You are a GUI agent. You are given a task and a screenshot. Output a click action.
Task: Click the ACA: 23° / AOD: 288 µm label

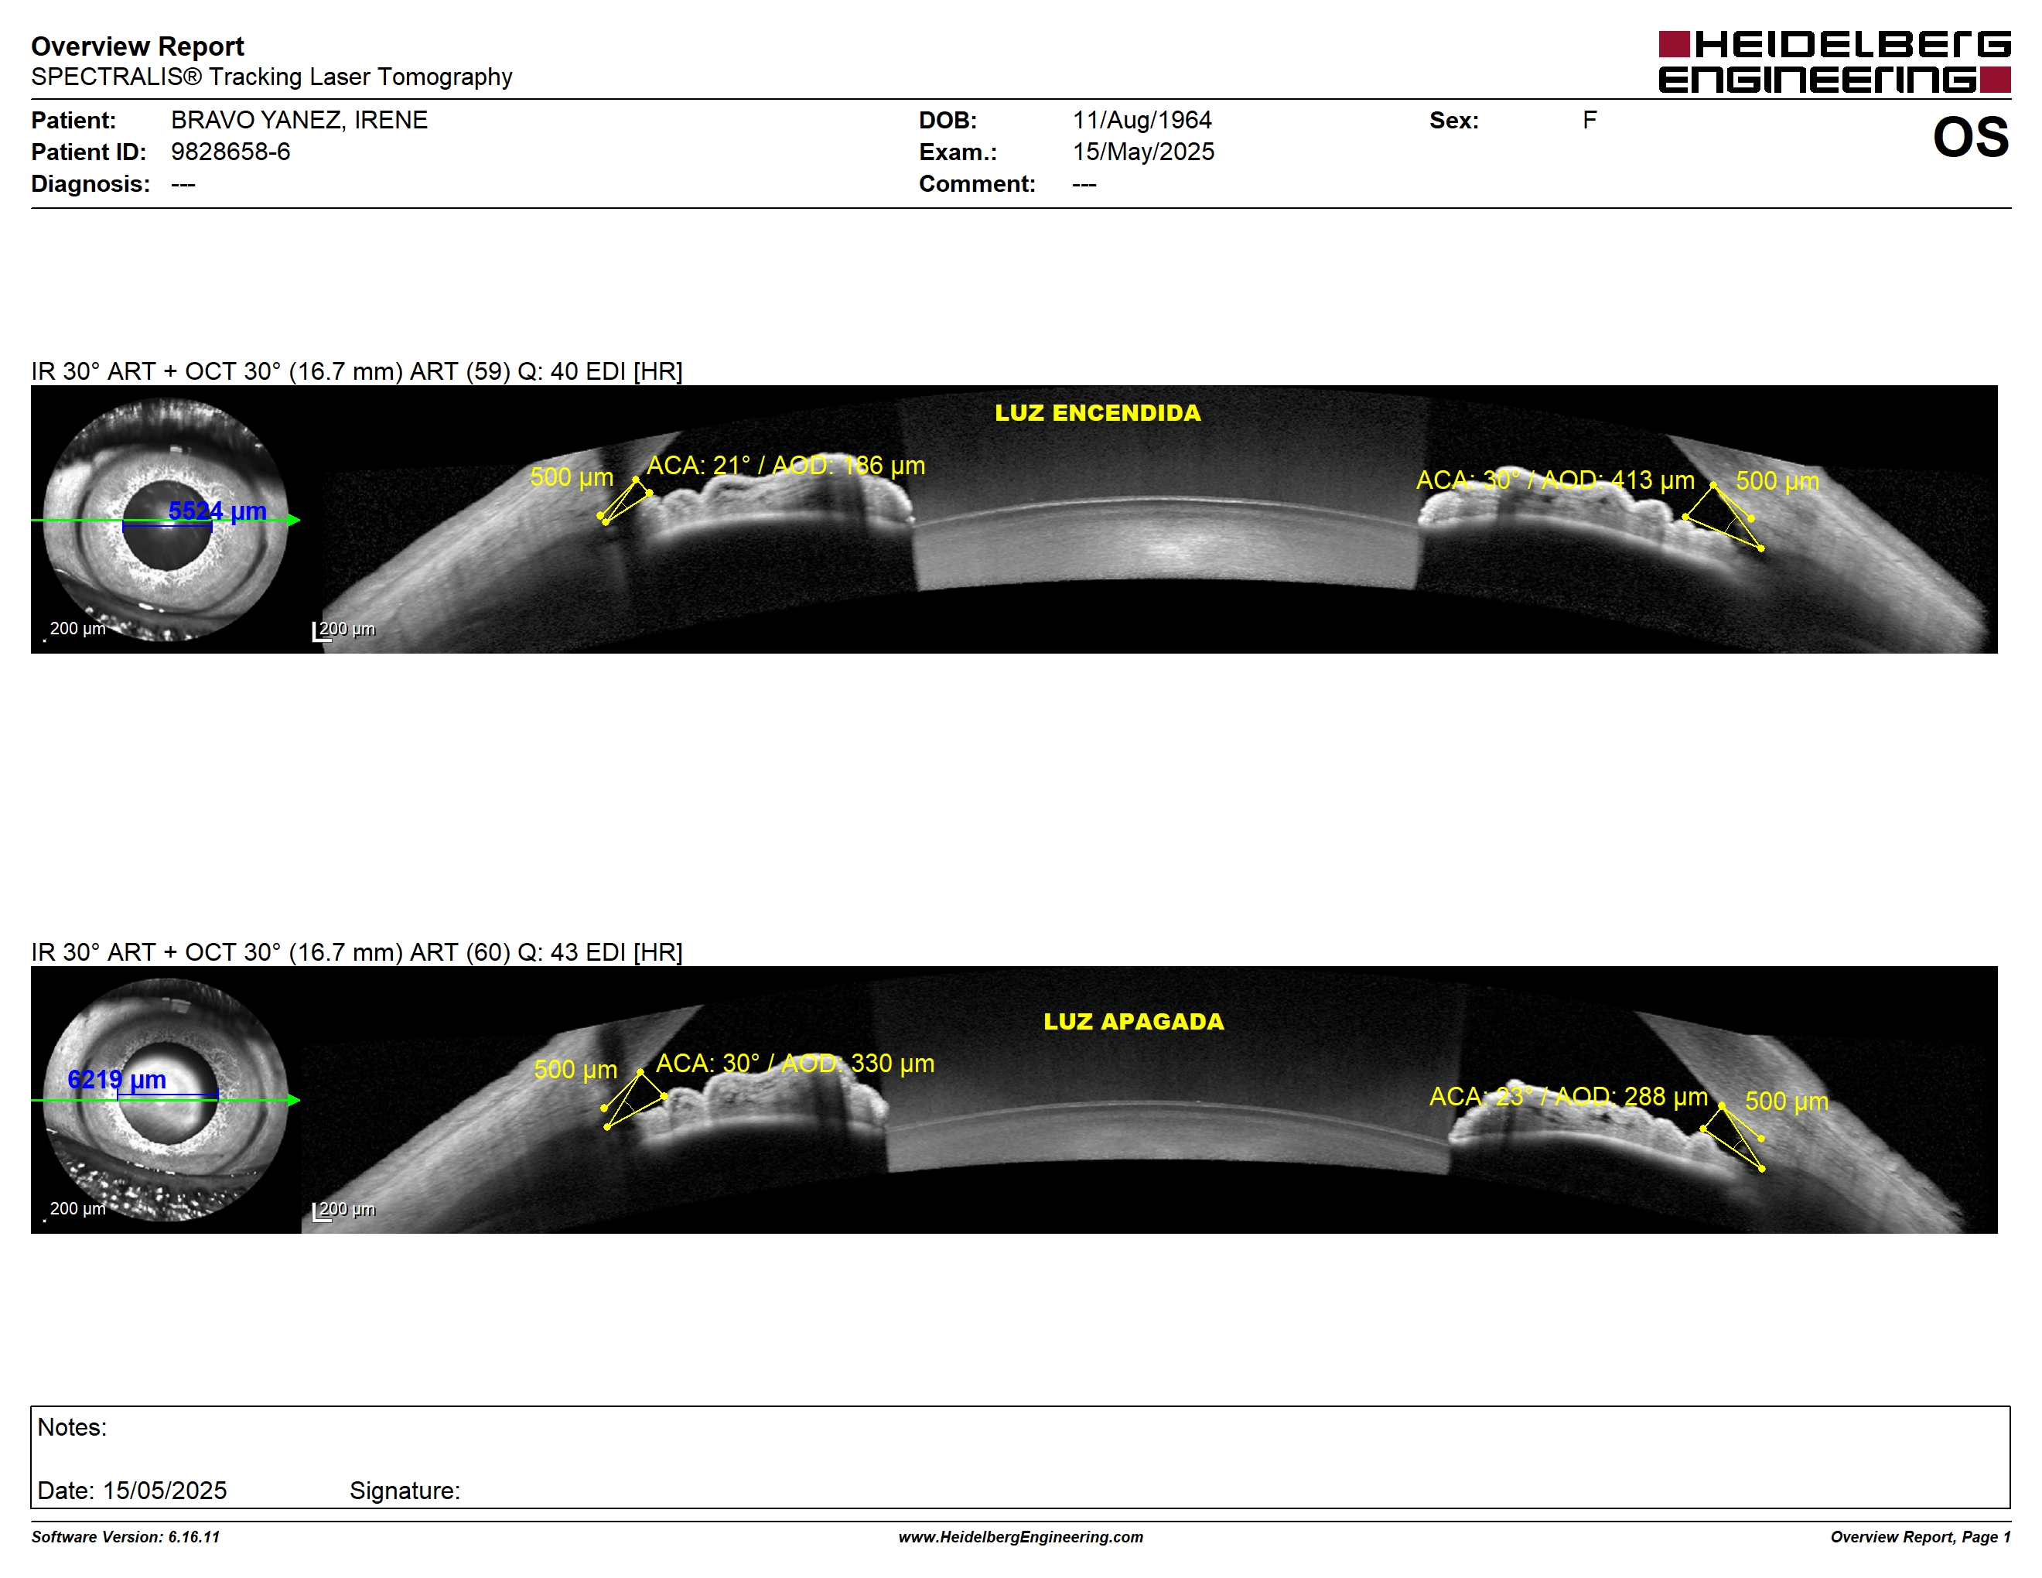click(1568, 1097)
